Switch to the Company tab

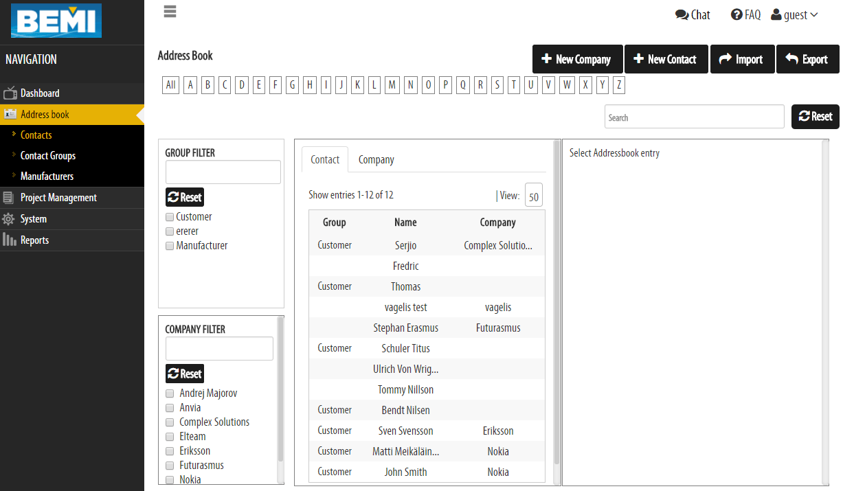(x=376, y=159)
